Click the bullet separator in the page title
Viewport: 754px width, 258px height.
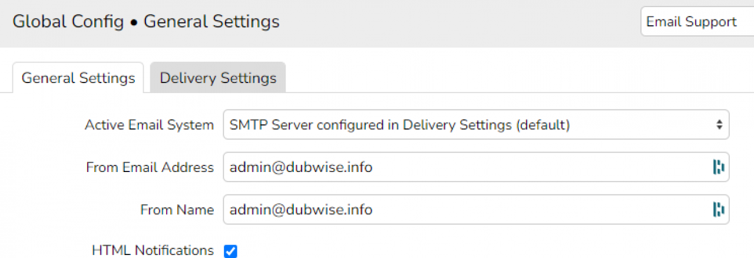134,22
